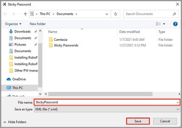
Task: Expand chevron after This PC in path
Action: click(53, 14)
